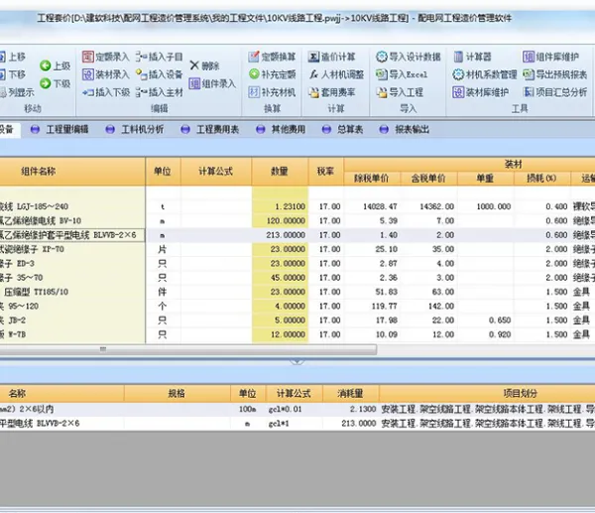Click 导入Excel icon

tap(382, 74)
